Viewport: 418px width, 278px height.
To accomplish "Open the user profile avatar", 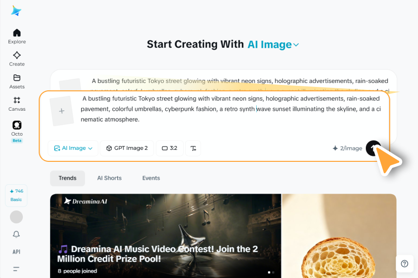I will (16, 217).
